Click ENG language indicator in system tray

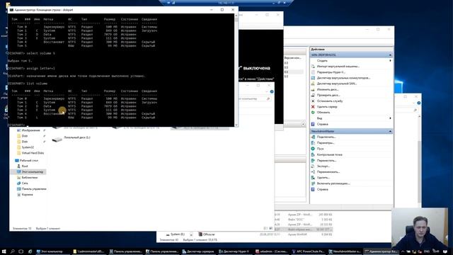tap(427, 251)
